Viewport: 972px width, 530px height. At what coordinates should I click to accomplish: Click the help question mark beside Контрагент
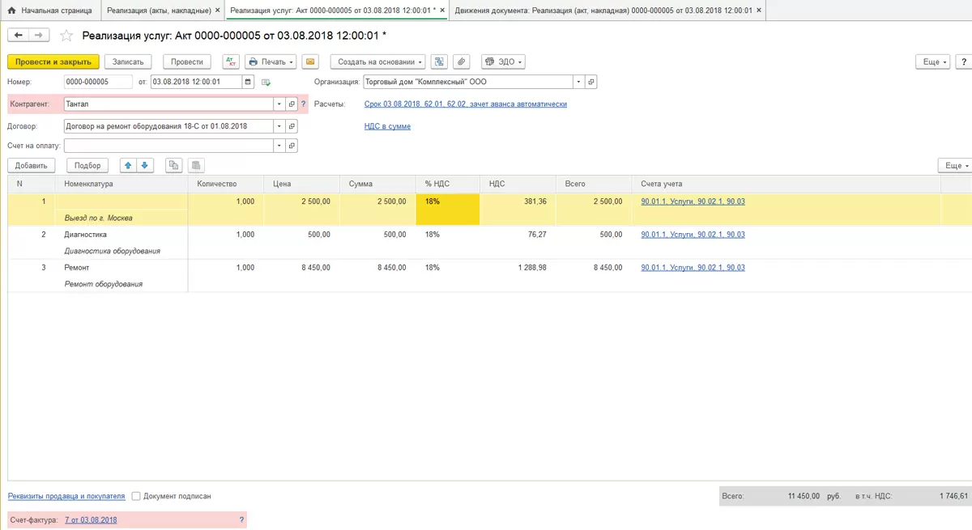pyautogui.click(x=304, y=104)
